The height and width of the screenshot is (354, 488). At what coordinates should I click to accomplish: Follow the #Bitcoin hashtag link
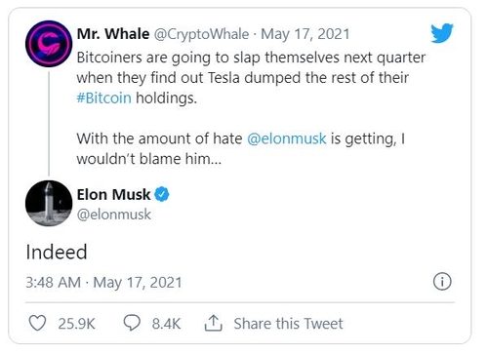(x=103, y=98)
